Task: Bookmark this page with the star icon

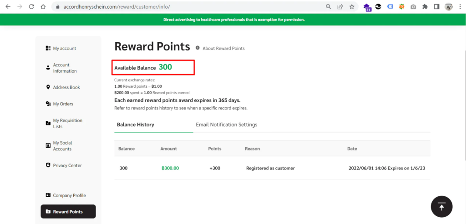Action: [x=352, y=7]
